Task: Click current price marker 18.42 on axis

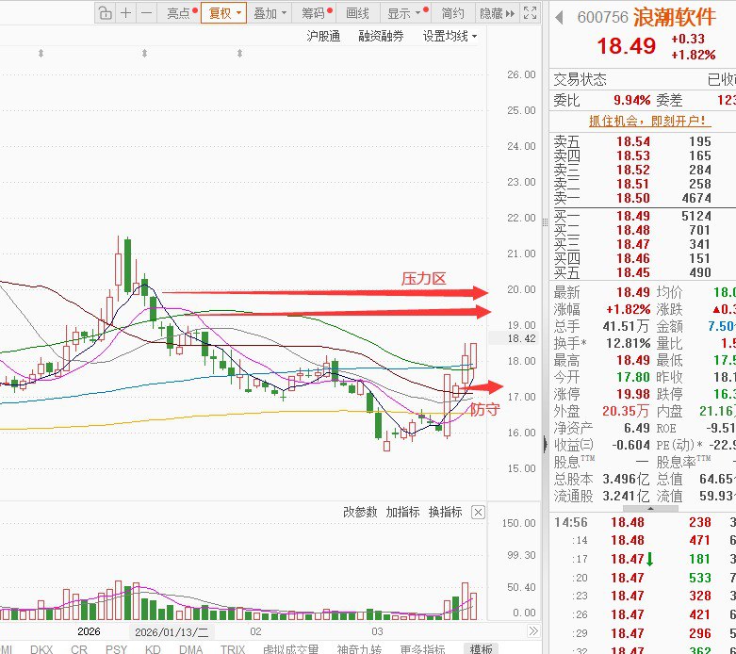Action: tap(521, 338)
